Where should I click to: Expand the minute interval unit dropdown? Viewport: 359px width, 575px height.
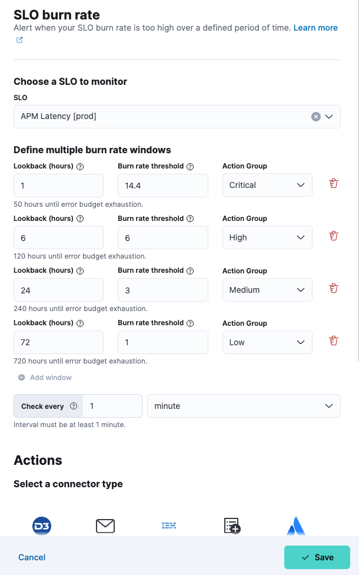(x=244, y=406)
